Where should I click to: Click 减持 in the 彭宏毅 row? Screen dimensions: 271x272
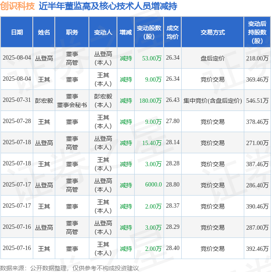point(126,101)
